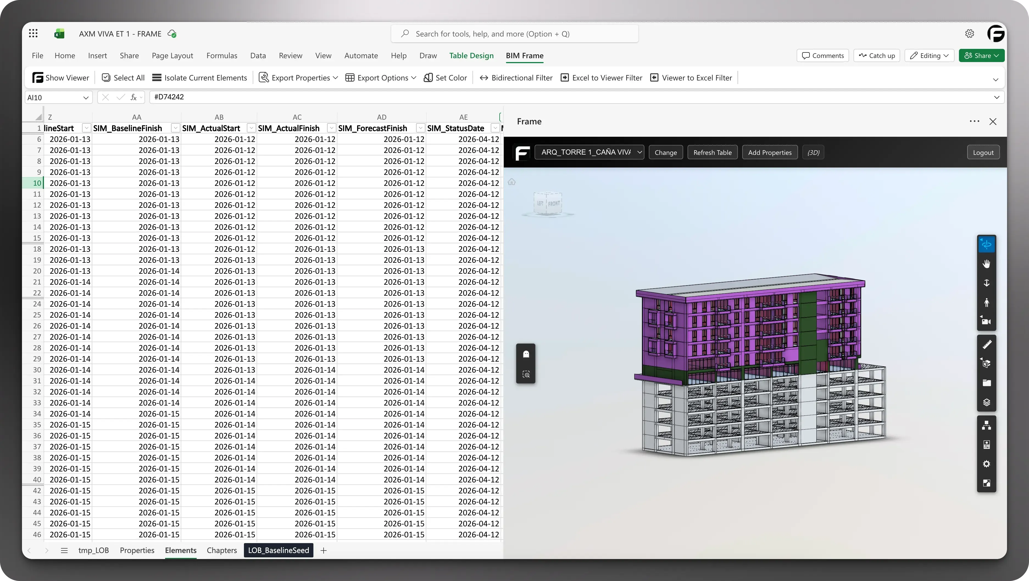Screen dimensions: 1029x581
Task: Open the Levels layers tool
Action: (986, 402)
